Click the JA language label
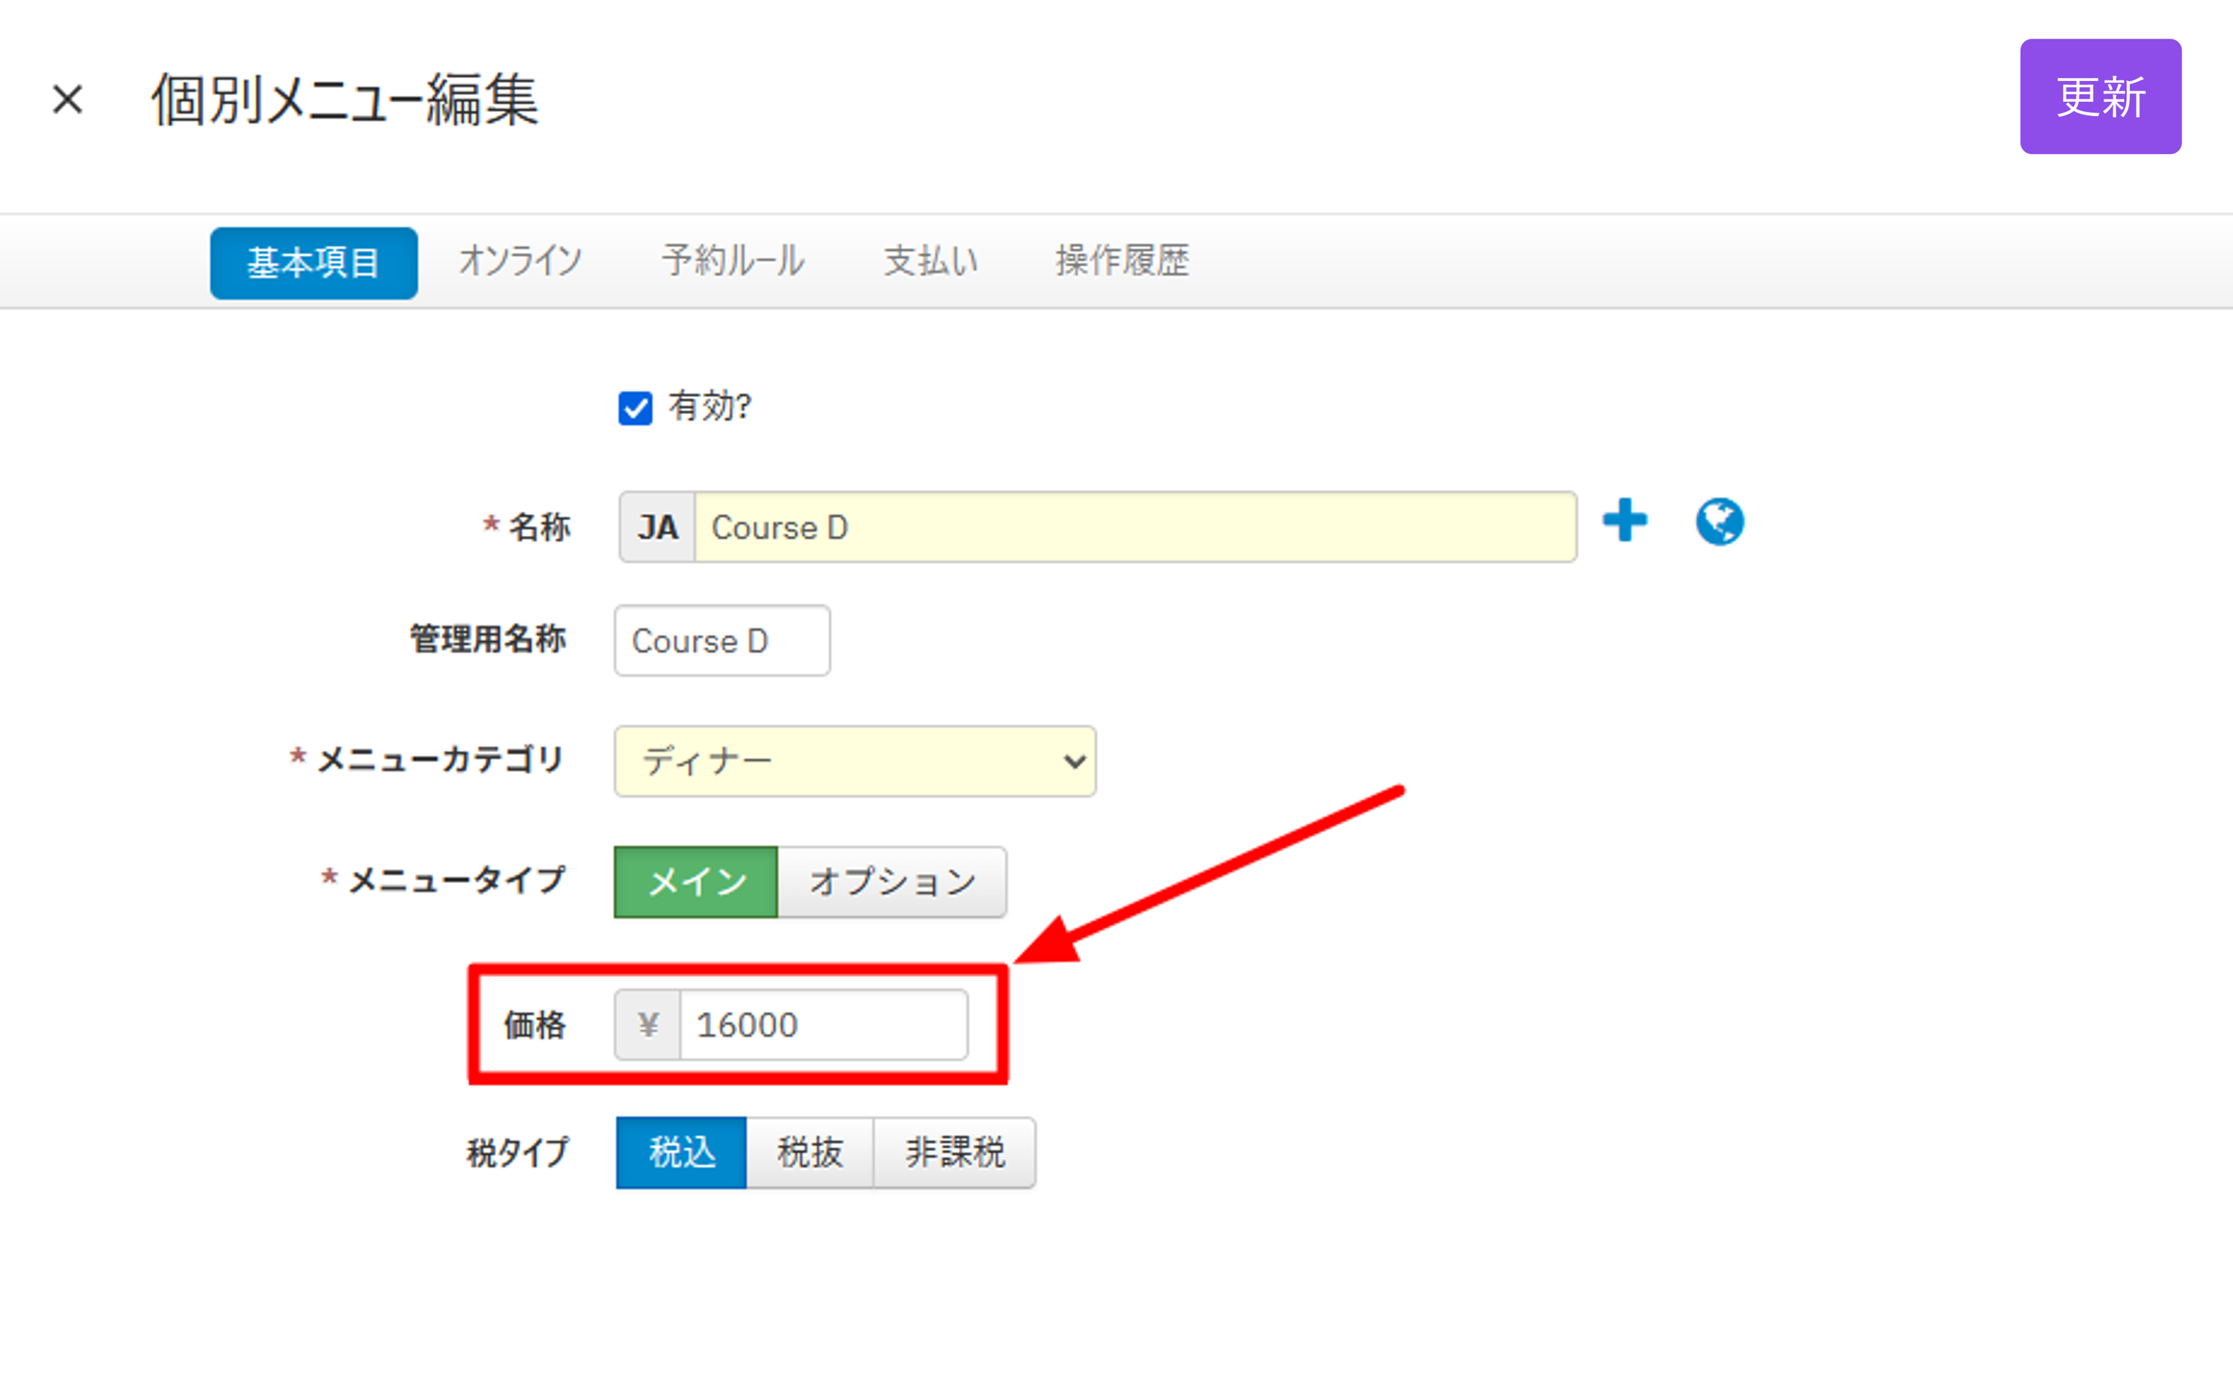2233x1380 pixels. pos(657,527)
